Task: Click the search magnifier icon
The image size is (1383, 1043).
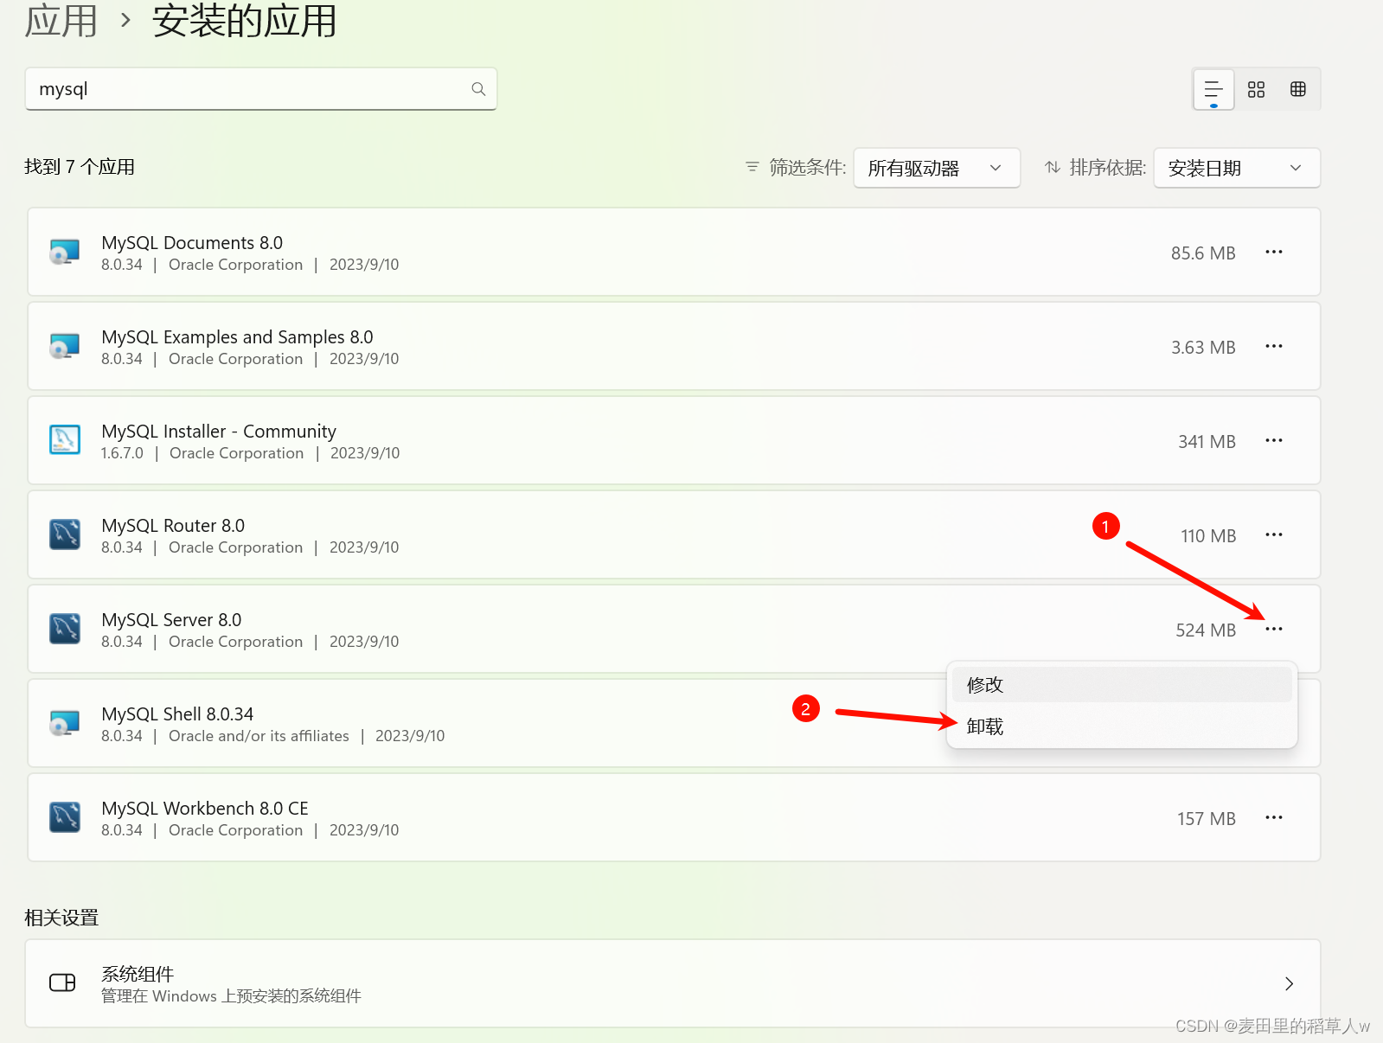Action: [478, 89]
